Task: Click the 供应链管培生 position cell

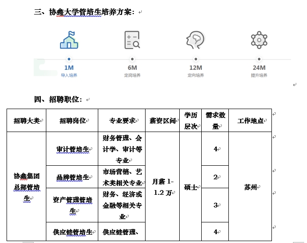Action: (72, 232)
